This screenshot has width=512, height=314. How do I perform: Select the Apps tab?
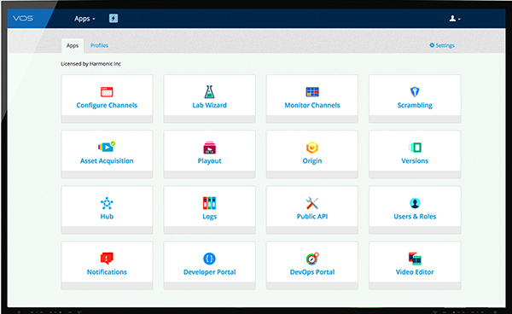tap(73, 46)
